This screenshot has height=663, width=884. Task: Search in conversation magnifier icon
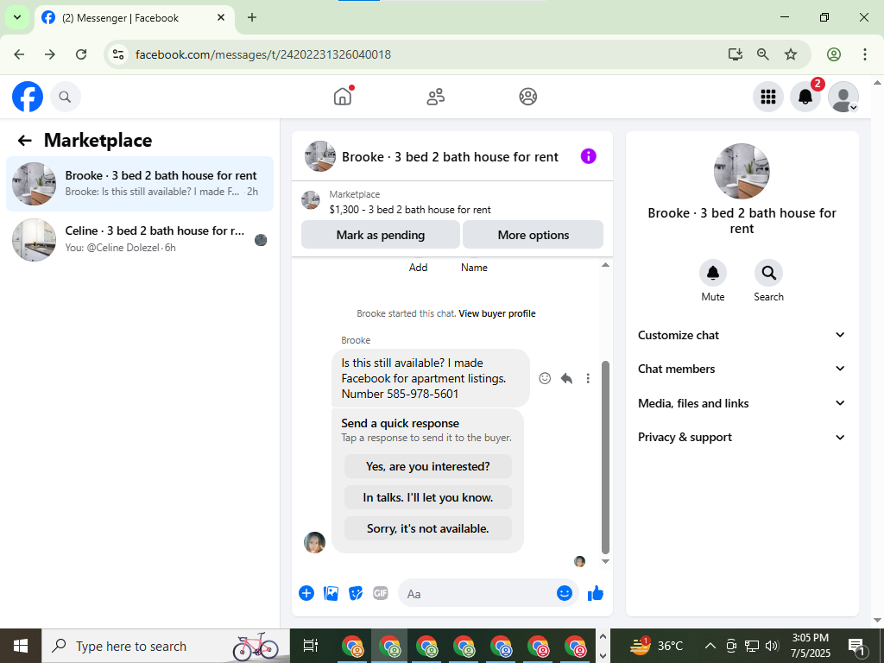click(768, 273)
